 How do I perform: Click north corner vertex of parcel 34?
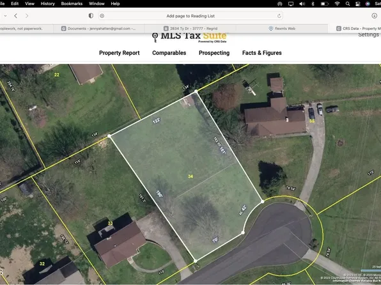click(196, 91)
